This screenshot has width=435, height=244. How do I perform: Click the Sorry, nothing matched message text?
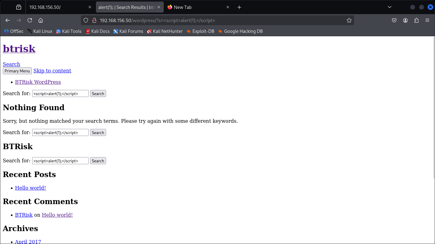[x=120, y=121]
